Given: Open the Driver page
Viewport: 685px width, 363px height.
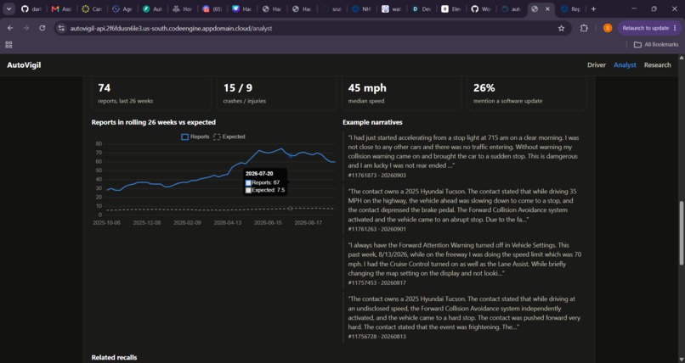Looking at the screenshot, I should (597, 65).
